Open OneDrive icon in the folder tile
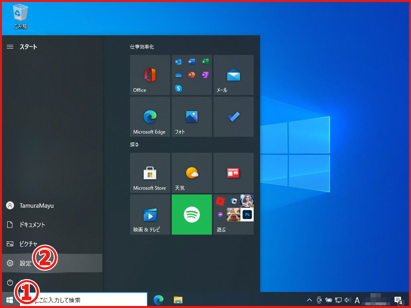411x308 pixels. (178, 75)
